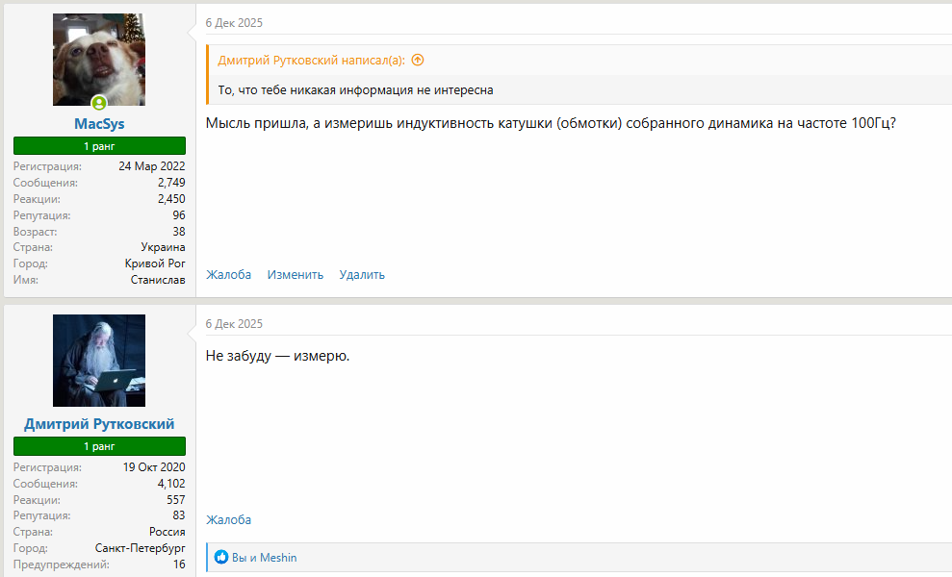Click Дмитрий Рутковский's message count 4,102
Screen dimensions: 952x577
(x=171, y=484)
